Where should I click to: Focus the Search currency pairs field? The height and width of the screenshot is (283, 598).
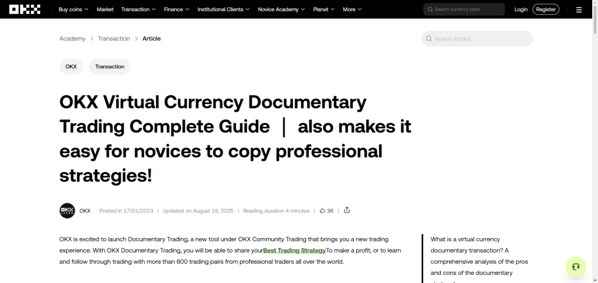coord(464,9)
